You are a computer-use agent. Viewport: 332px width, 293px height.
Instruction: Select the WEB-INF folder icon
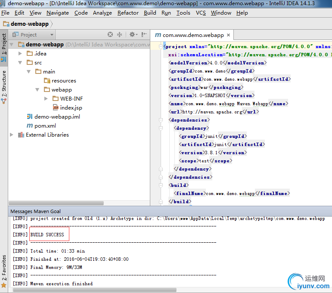[56, 98]
